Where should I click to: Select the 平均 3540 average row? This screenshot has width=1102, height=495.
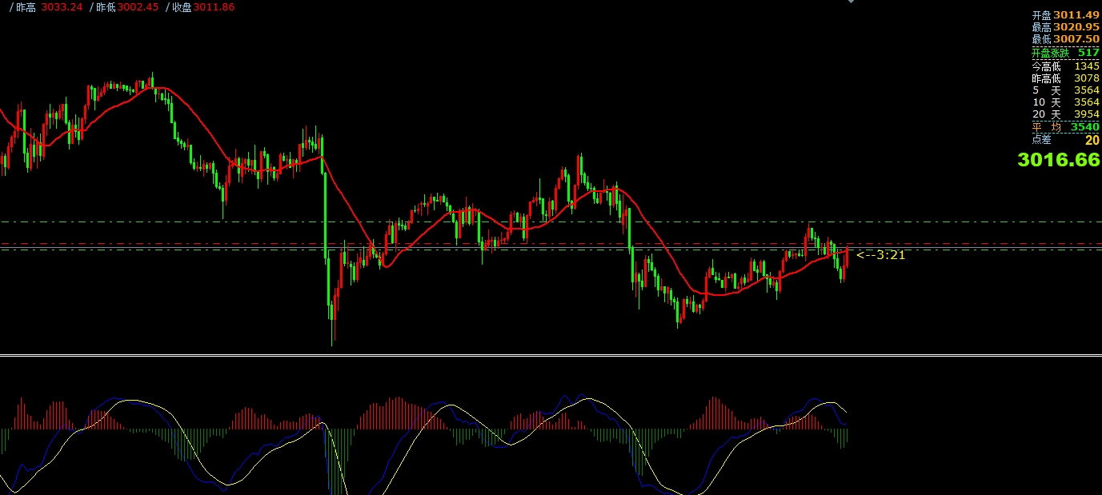(x=1064, y=127)
